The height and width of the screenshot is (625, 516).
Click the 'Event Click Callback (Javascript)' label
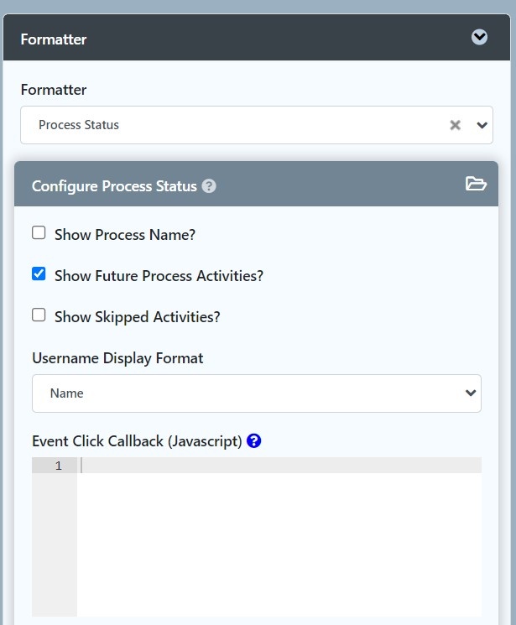click(x=137, y=441)
